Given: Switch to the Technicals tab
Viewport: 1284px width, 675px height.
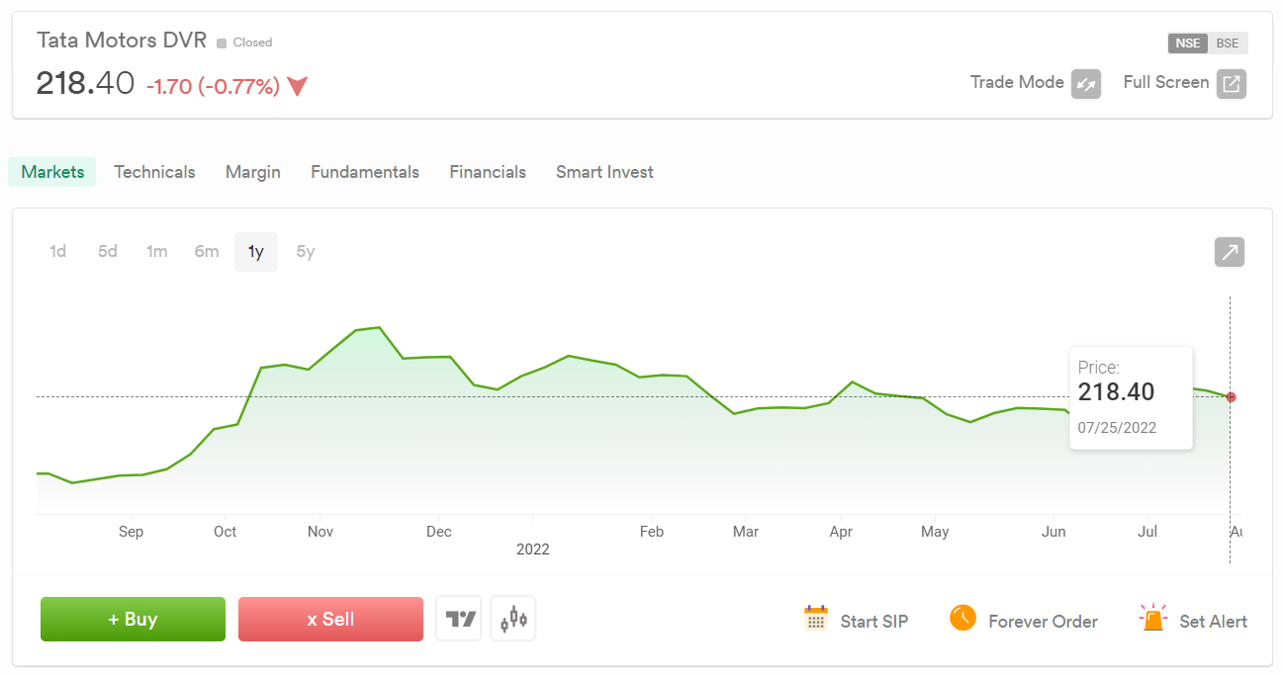Looking at the screenshot, I should pyautogui.click(x=154, y=172).
